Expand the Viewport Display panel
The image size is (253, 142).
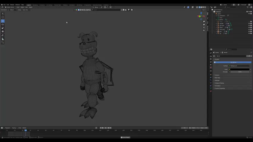232,83
